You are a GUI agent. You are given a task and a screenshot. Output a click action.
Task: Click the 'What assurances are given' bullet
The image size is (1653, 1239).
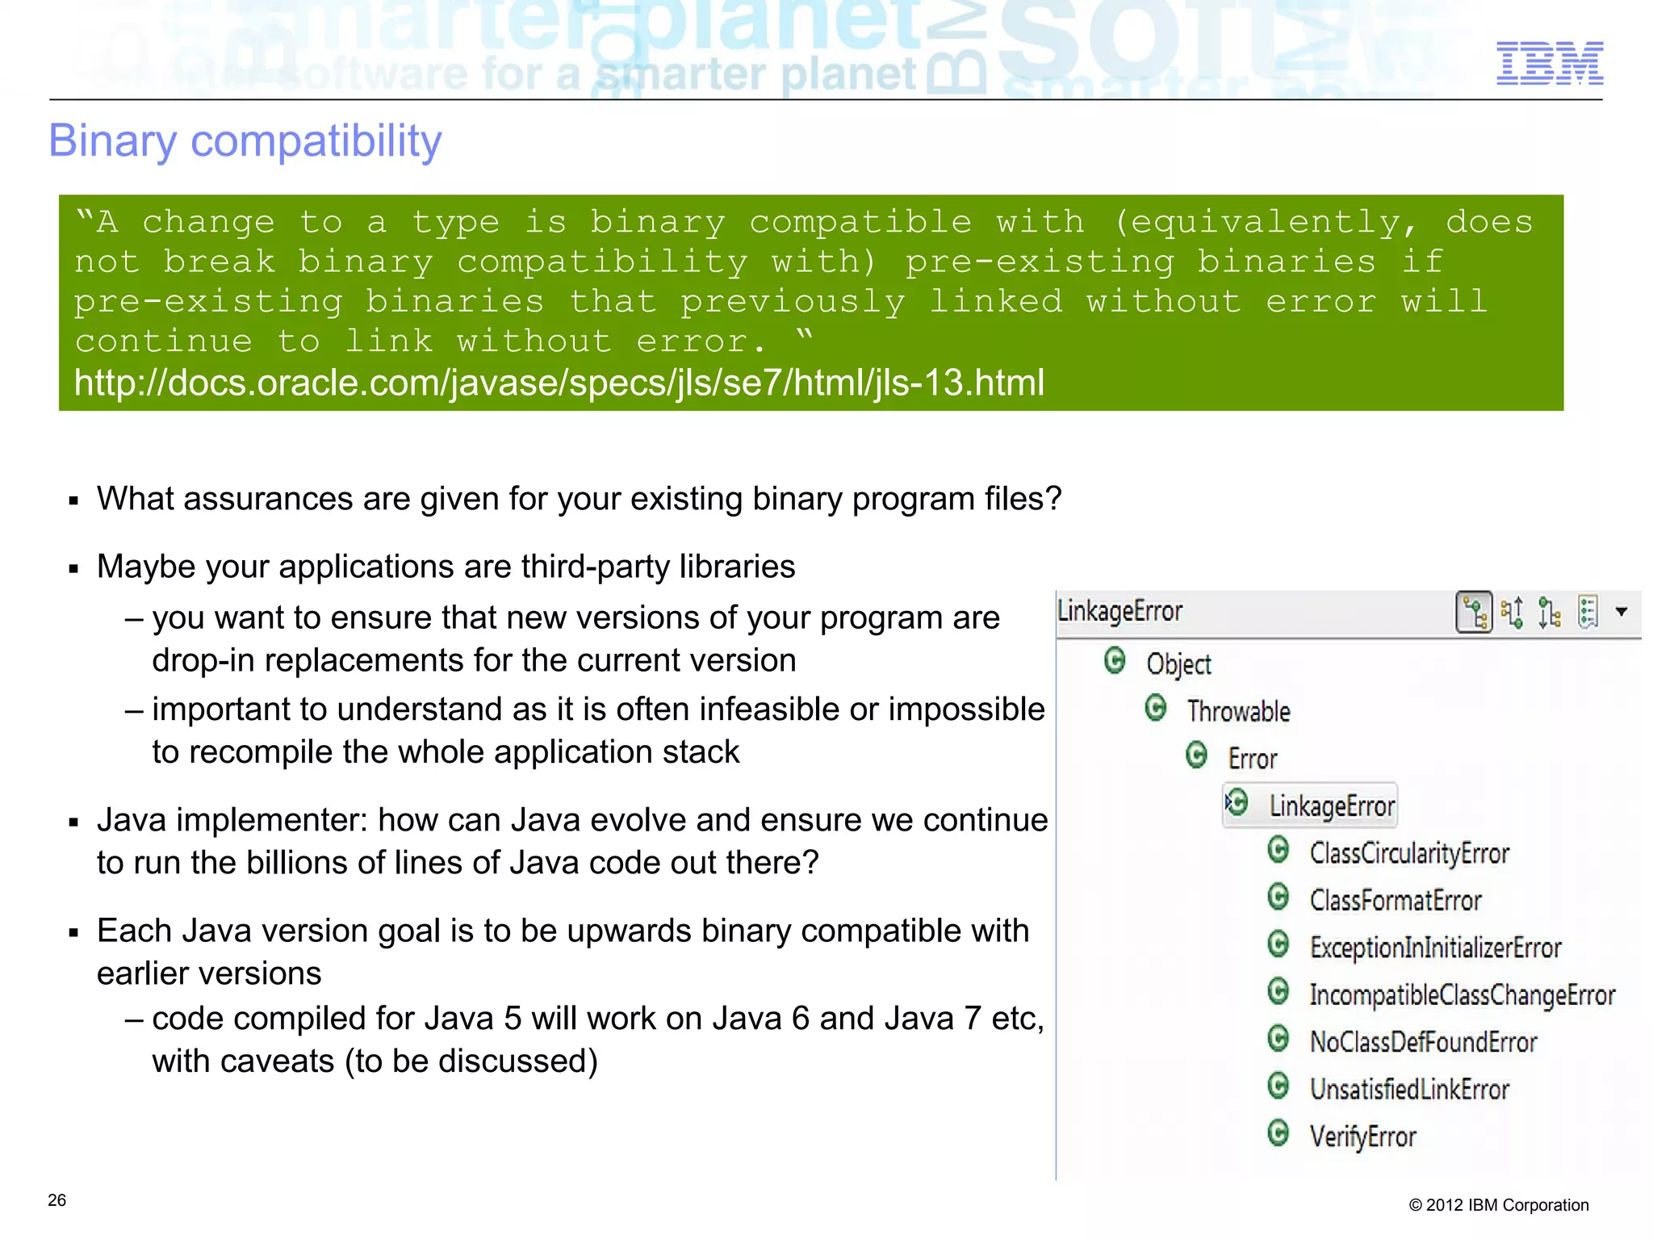click(x=579, y=499)
